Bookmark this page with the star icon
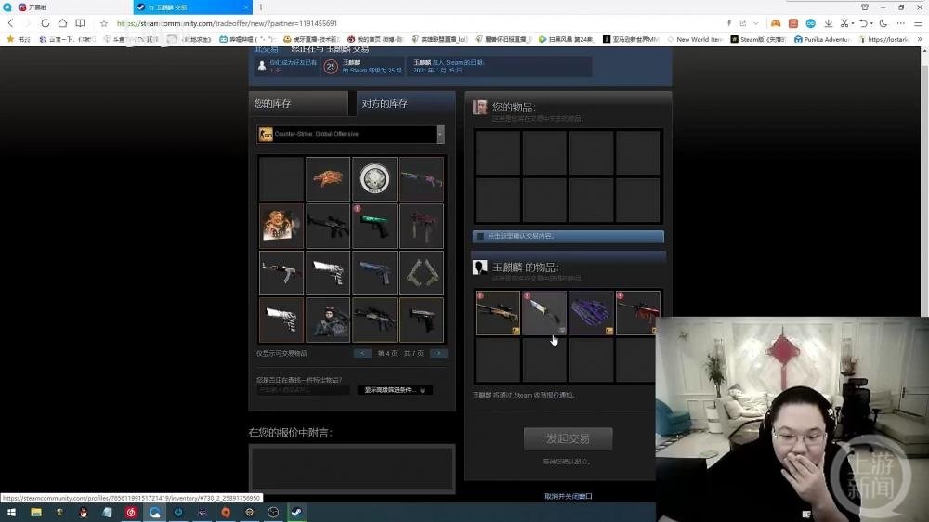This screenshot has height=522, width=929. coord(104,23)
